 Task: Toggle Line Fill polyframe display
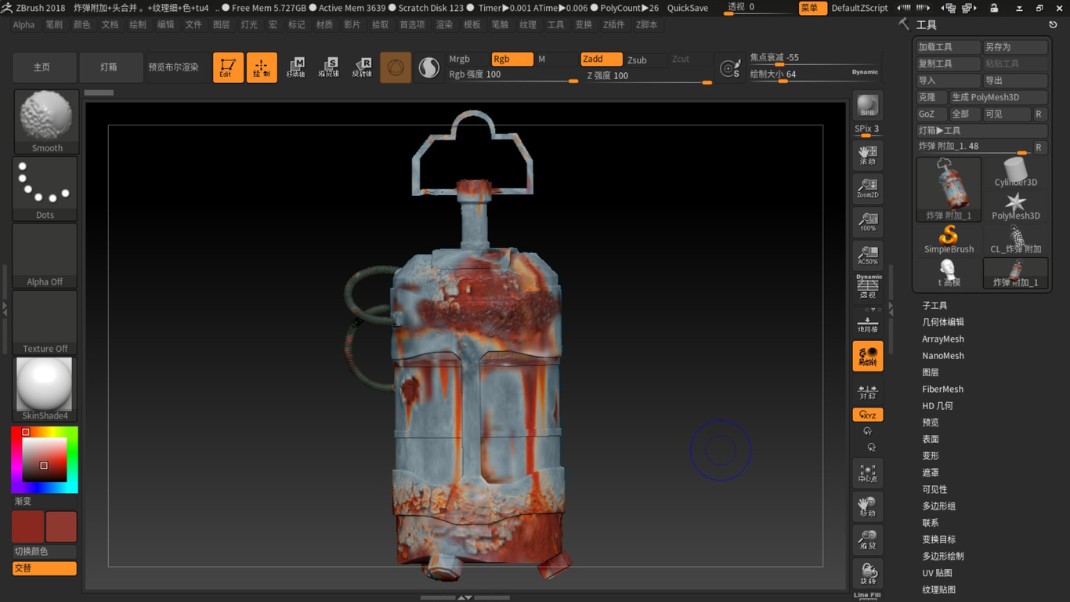point(867,596)
